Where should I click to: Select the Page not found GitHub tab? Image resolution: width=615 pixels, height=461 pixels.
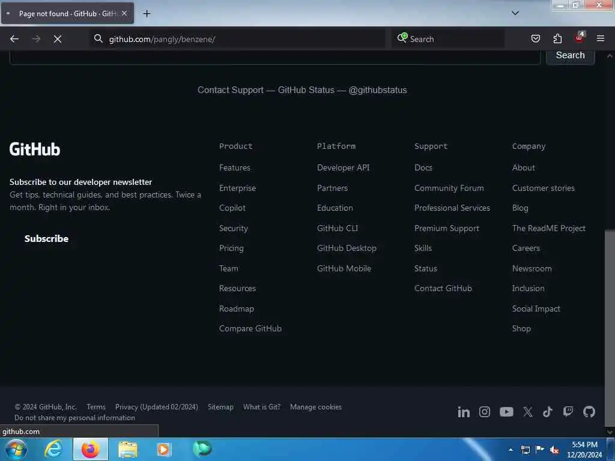coord(67,13)
